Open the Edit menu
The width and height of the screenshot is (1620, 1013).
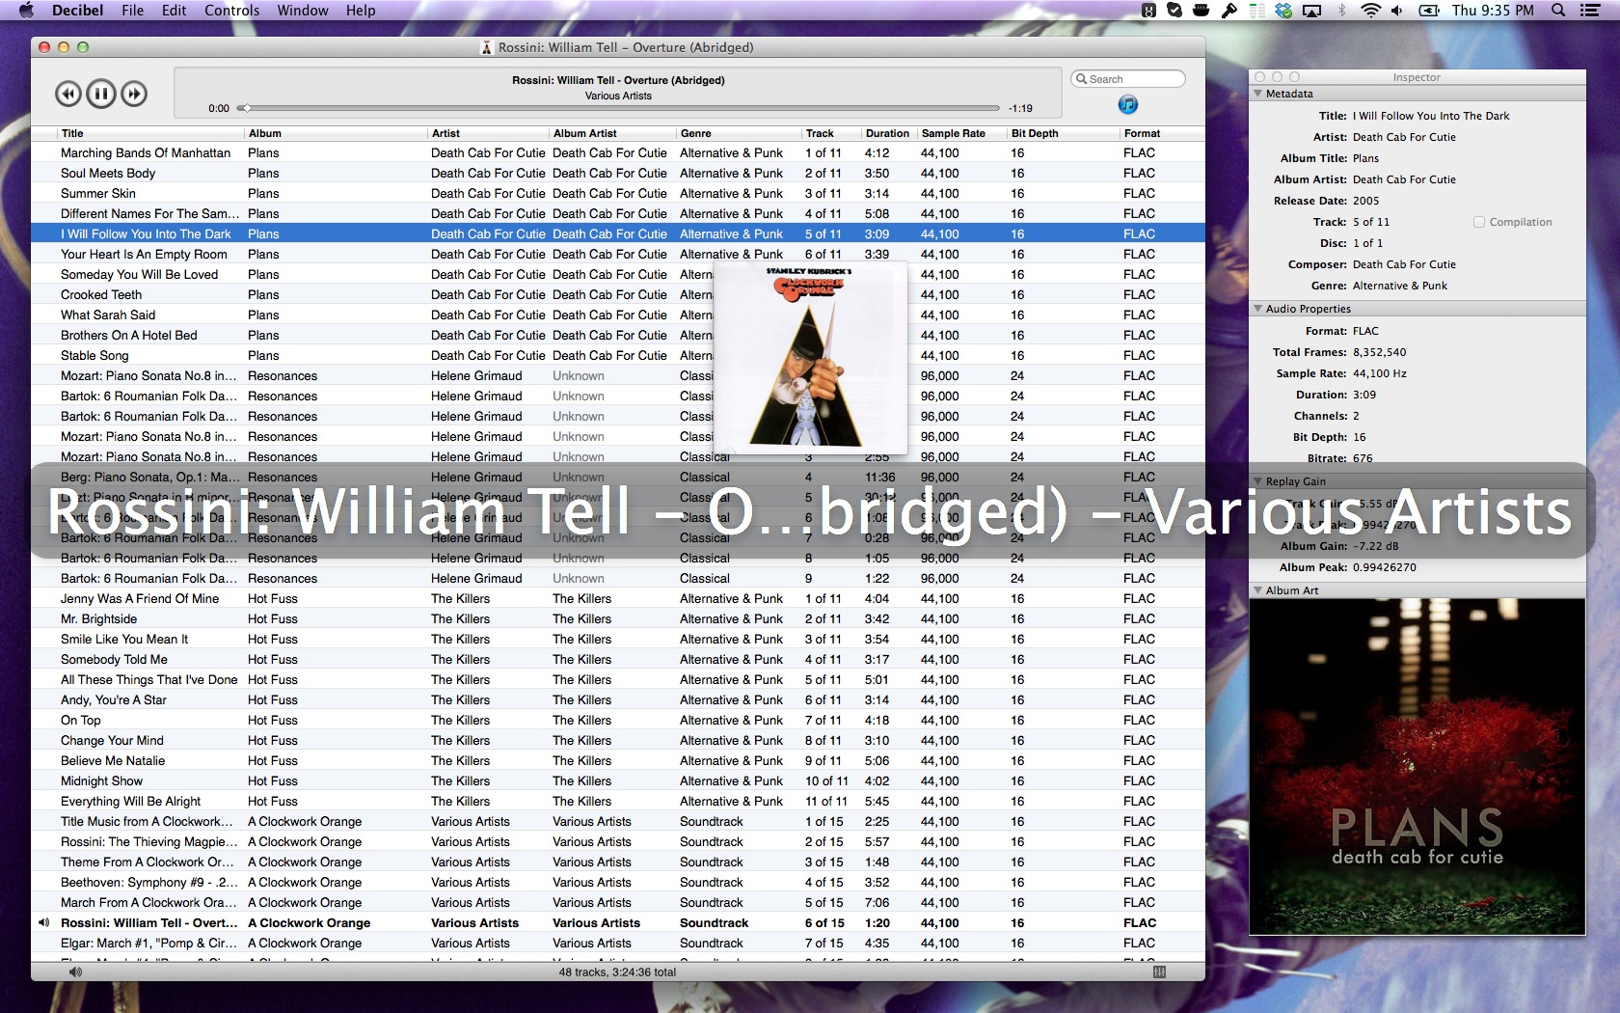coord(175,11)
